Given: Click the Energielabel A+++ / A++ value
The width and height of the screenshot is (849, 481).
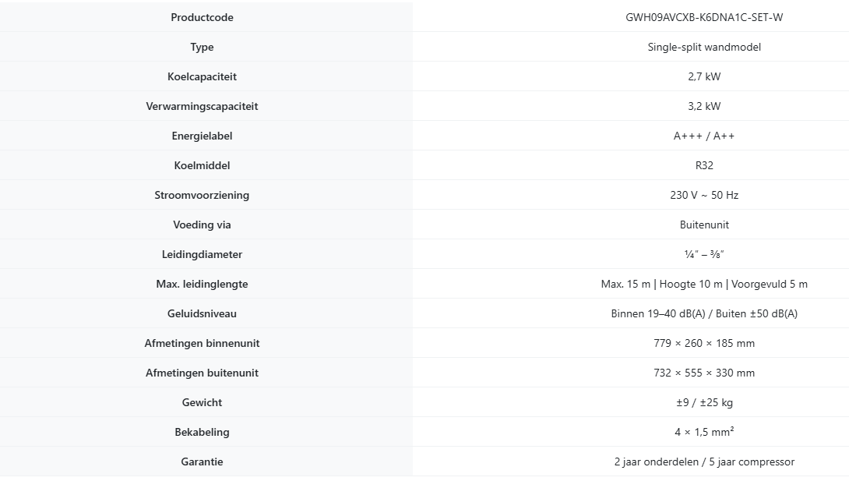Looking at the screenshot, I should pyautogui.click(x=704, y=136).
